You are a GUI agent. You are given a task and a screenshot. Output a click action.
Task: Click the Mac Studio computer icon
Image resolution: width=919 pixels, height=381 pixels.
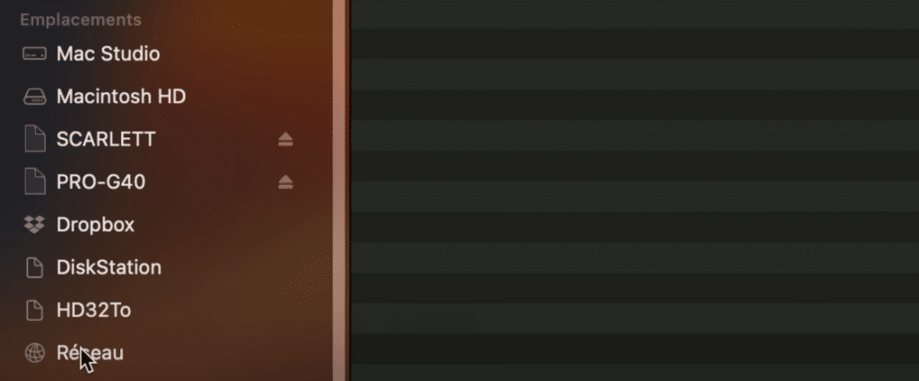(x=34, y=54)
